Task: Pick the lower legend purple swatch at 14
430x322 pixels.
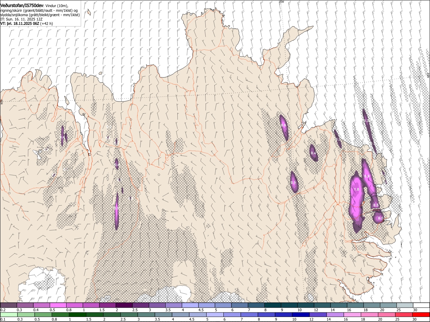Action: 335,315
